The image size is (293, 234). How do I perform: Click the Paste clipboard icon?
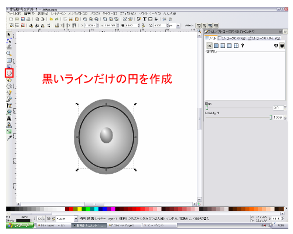pyautogui.click(x=77, y=19)
